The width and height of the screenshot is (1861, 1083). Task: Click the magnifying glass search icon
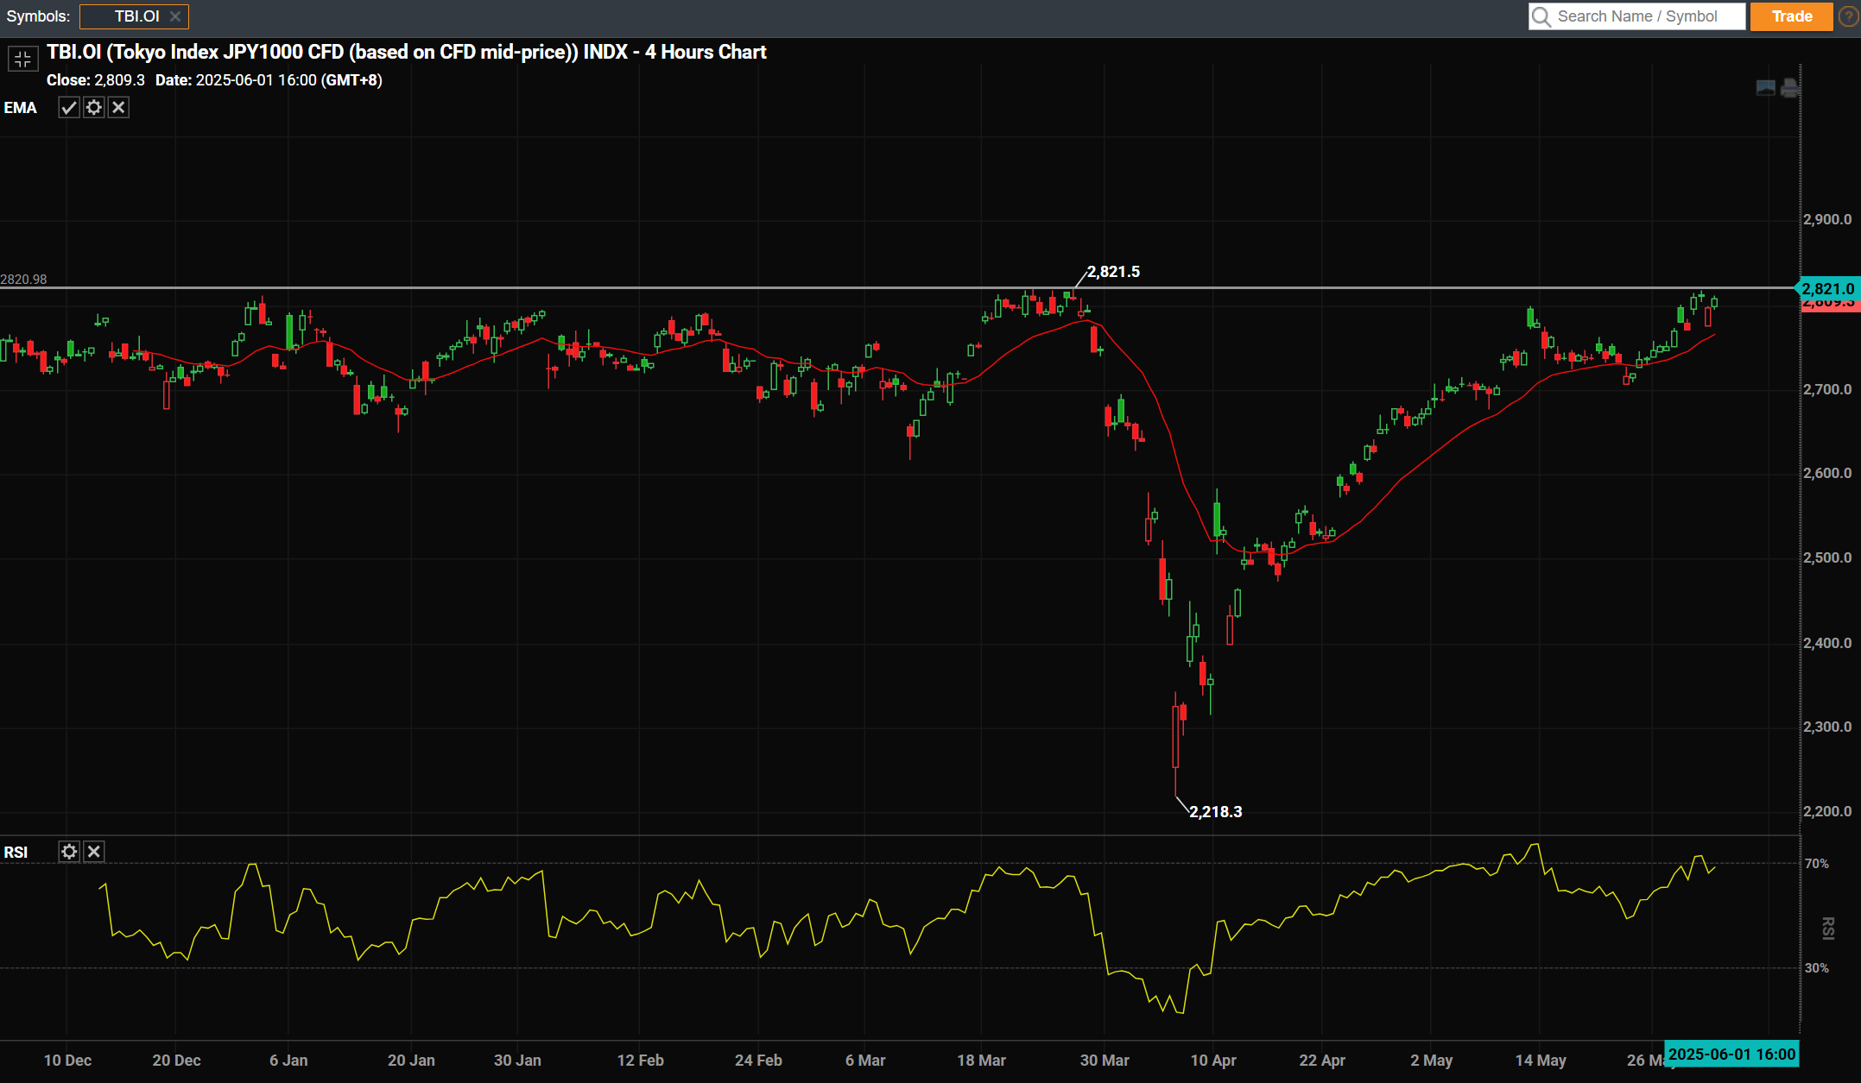click(x=1541, y=16)
